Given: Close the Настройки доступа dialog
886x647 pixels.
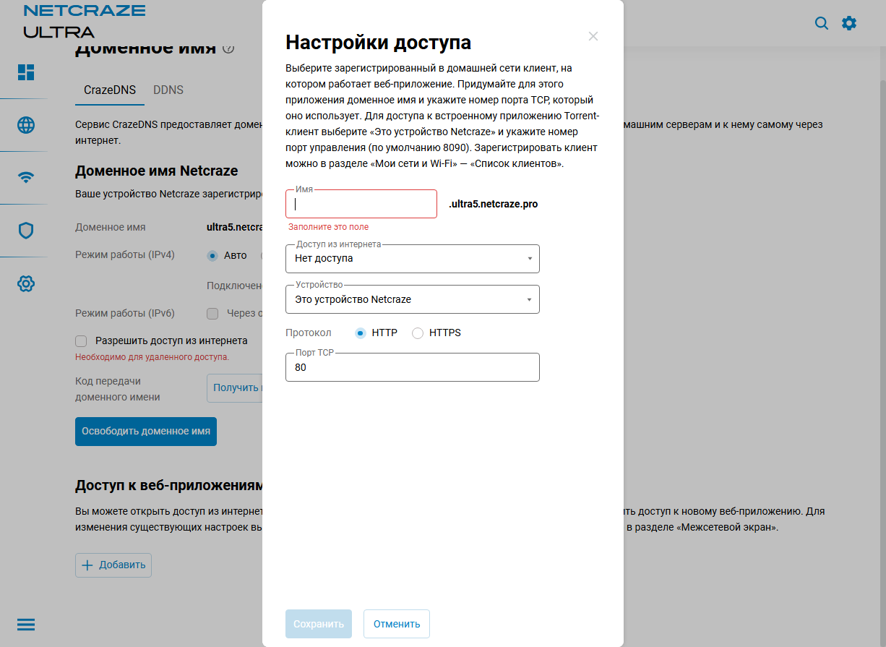Looking at the screenshot, I should point(593,36).
